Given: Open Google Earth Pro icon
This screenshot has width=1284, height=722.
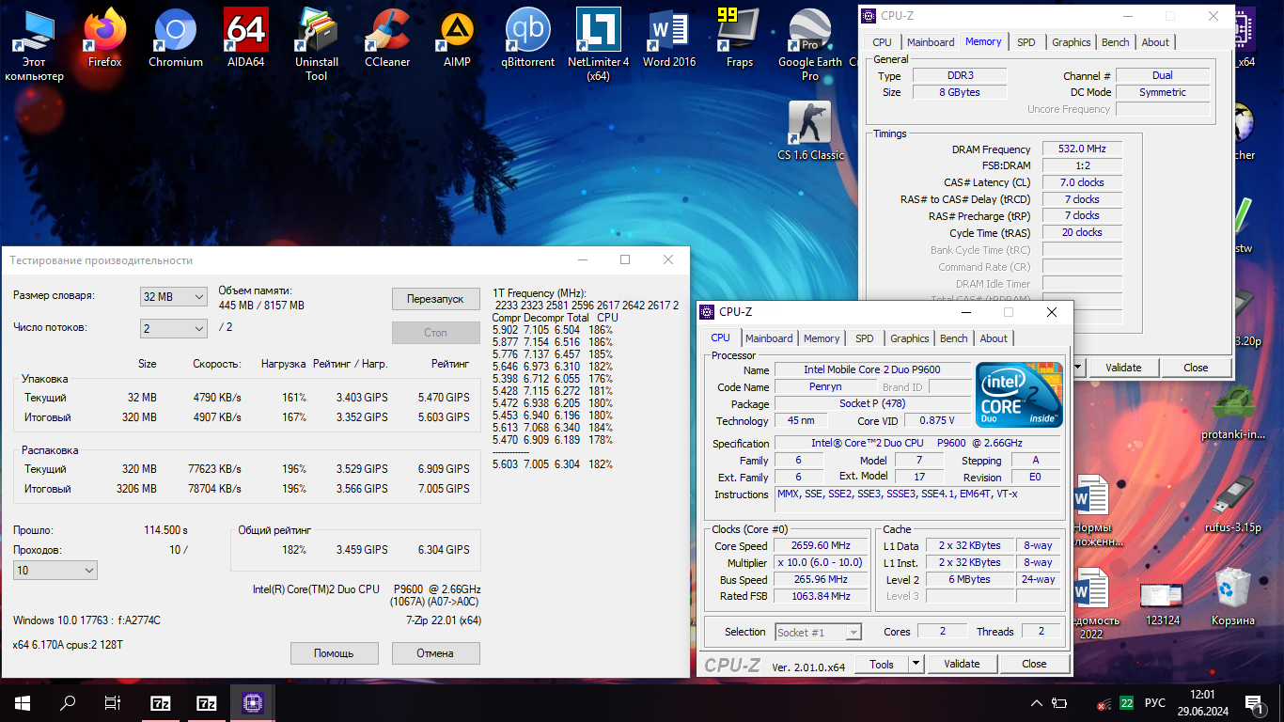Looking at the screenshot, I should pyautogui.click(x=810, y=44).
